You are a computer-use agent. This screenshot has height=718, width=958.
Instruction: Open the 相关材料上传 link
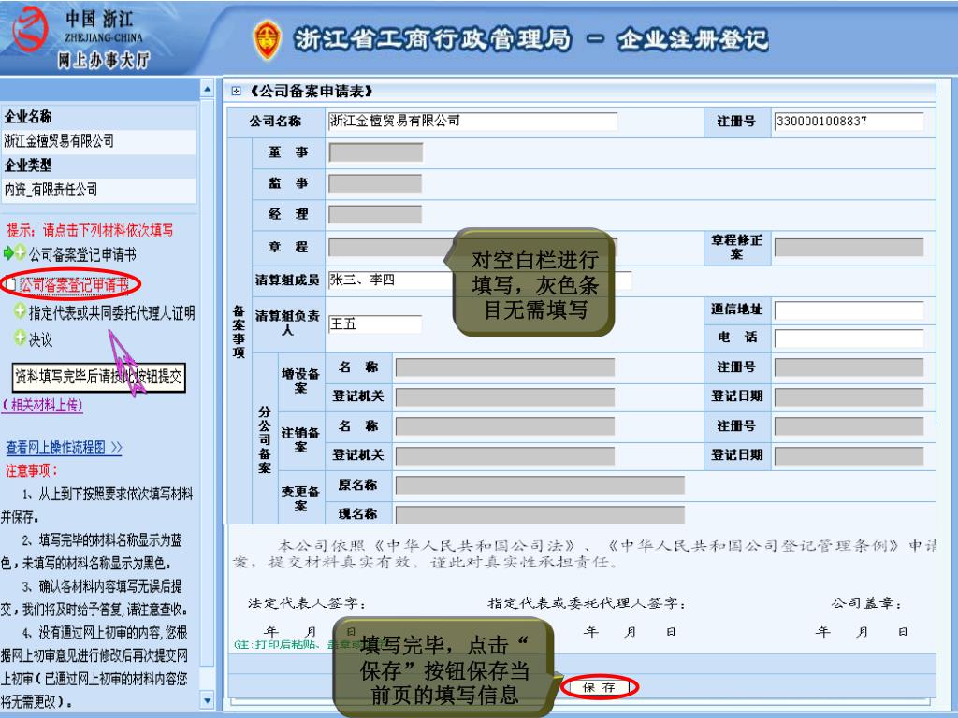pos(43,405)
